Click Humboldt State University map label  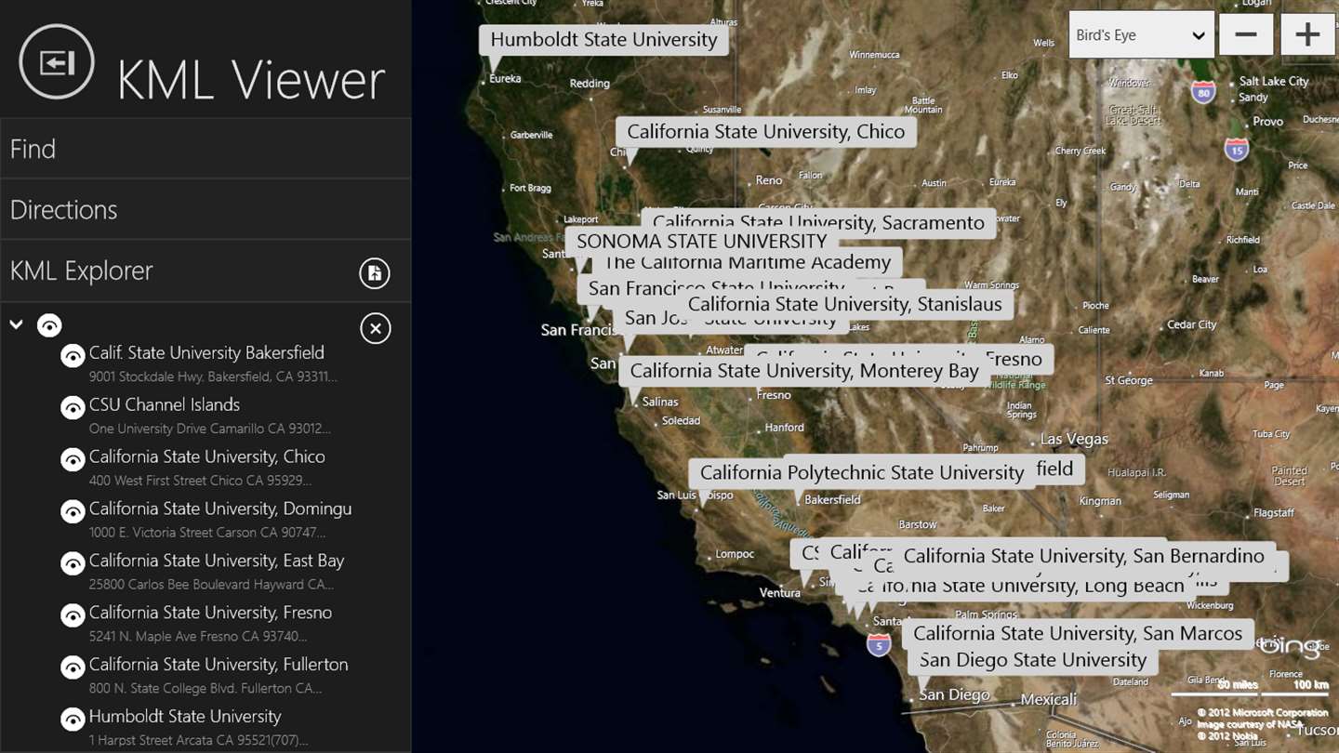pos(603,40)
